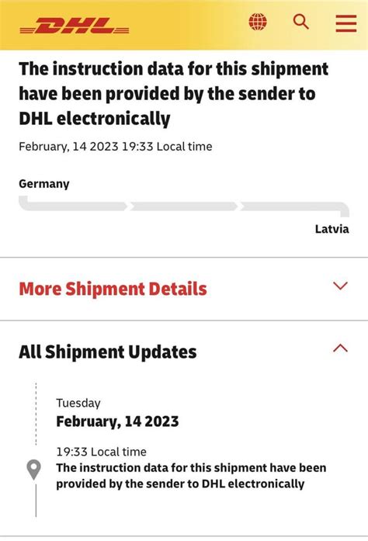Screen dimensions: 368x541
Task: Open the hamburger menu
Action: (346, 23)
